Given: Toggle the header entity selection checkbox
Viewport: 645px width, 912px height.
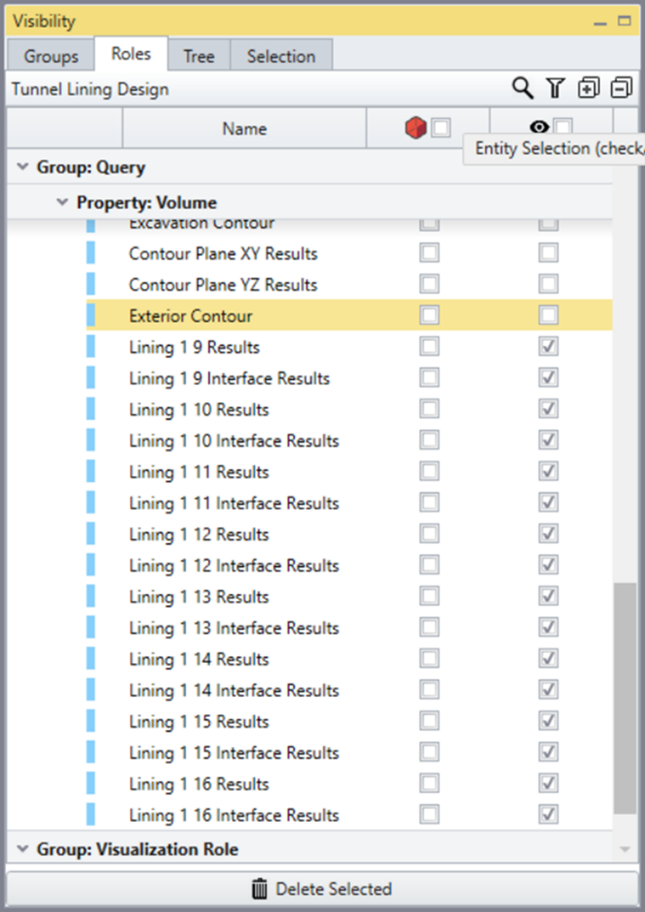Looking at the screenshot, I should point(440,128).
